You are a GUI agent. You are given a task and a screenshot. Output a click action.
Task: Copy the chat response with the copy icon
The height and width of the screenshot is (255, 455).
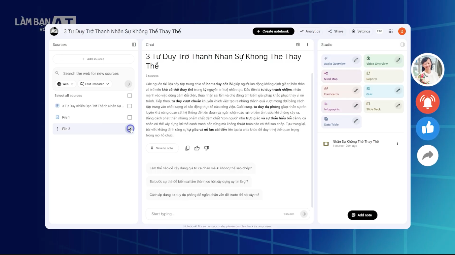point(187,148)
